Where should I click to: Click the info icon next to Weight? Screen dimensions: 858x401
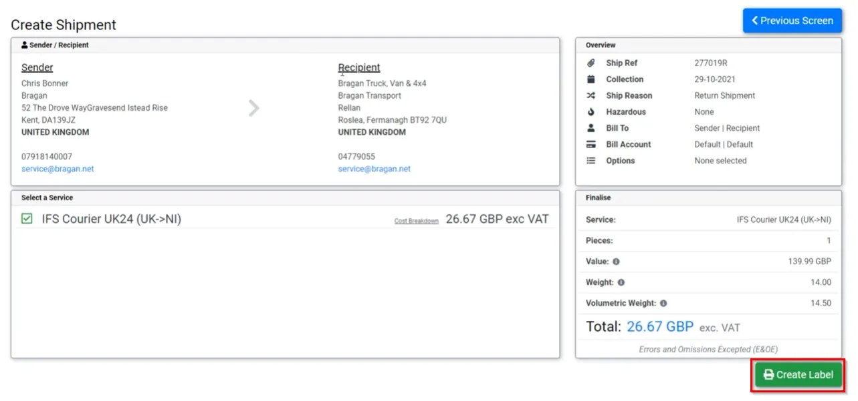point(621,283)
